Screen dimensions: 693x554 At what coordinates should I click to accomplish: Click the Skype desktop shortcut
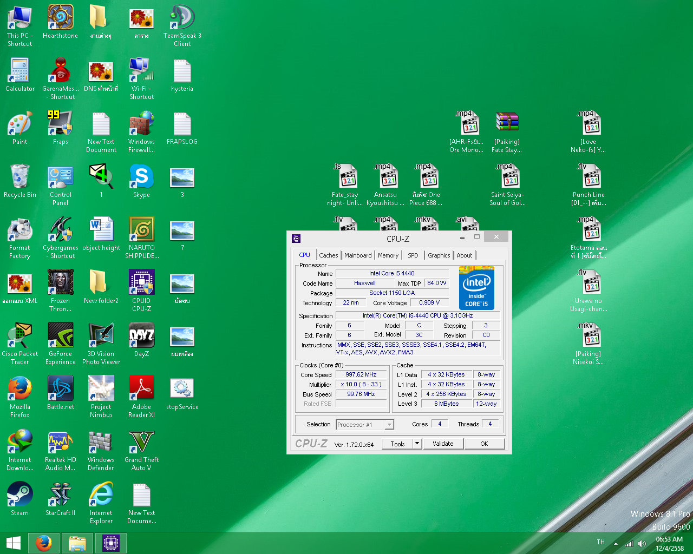[141, 177]
